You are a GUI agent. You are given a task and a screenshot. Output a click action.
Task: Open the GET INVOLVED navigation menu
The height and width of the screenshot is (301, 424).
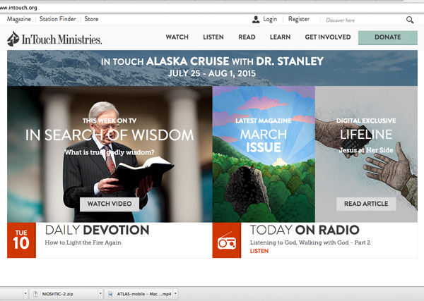(x=328, y=37)
